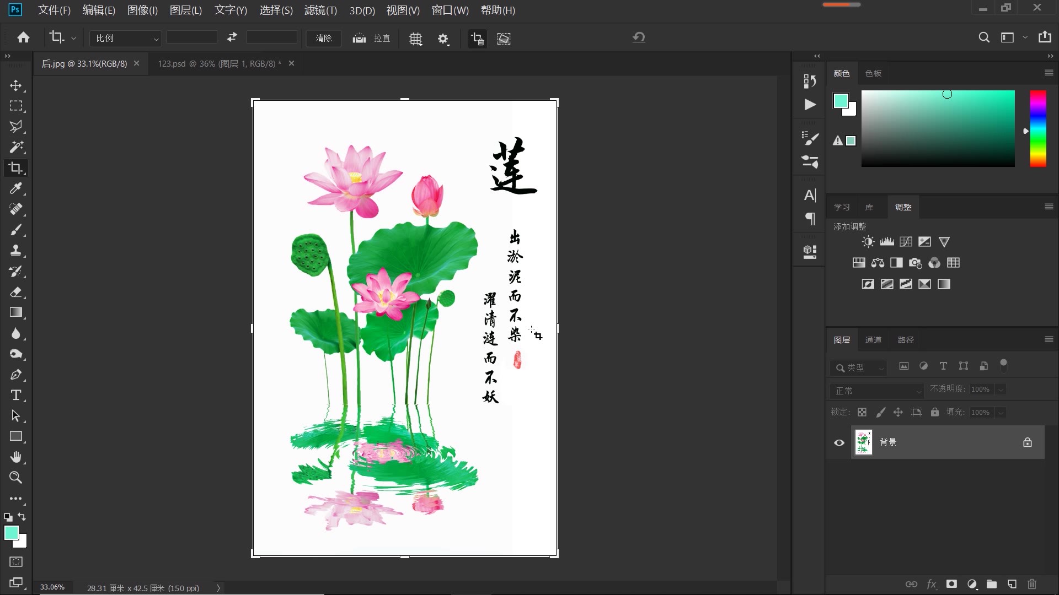Toggle lock all on the layer
This screenshot has width=1059, height=595.
(934, 412)
